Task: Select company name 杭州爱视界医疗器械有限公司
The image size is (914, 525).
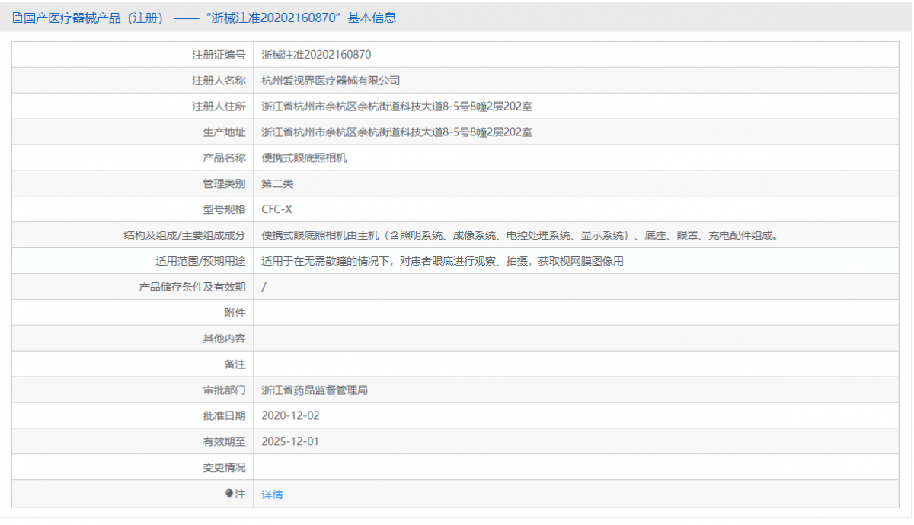Action: tap(331, 81)
